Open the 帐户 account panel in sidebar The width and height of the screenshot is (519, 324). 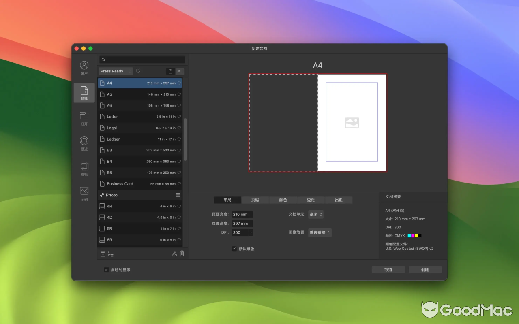point(84,66)
